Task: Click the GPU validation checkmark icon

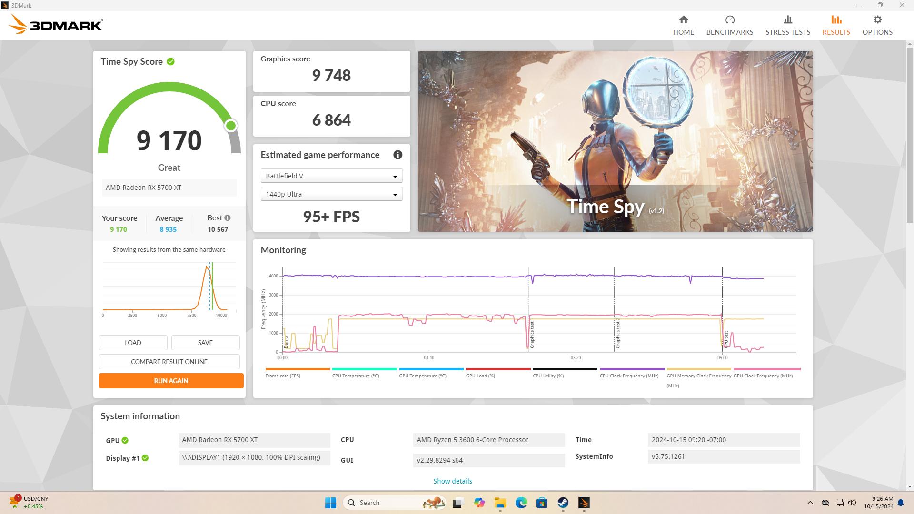Action: tap(125, 440)
